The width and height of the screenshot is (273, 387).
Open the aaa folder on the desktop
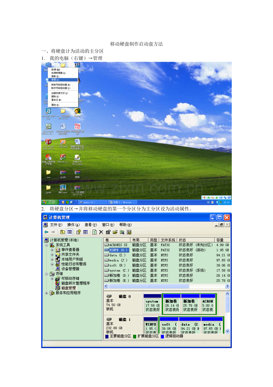coord(48,174)
